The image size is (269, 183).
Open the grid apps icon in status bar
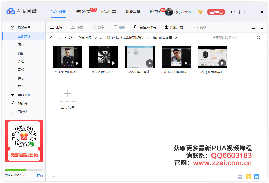240,176
